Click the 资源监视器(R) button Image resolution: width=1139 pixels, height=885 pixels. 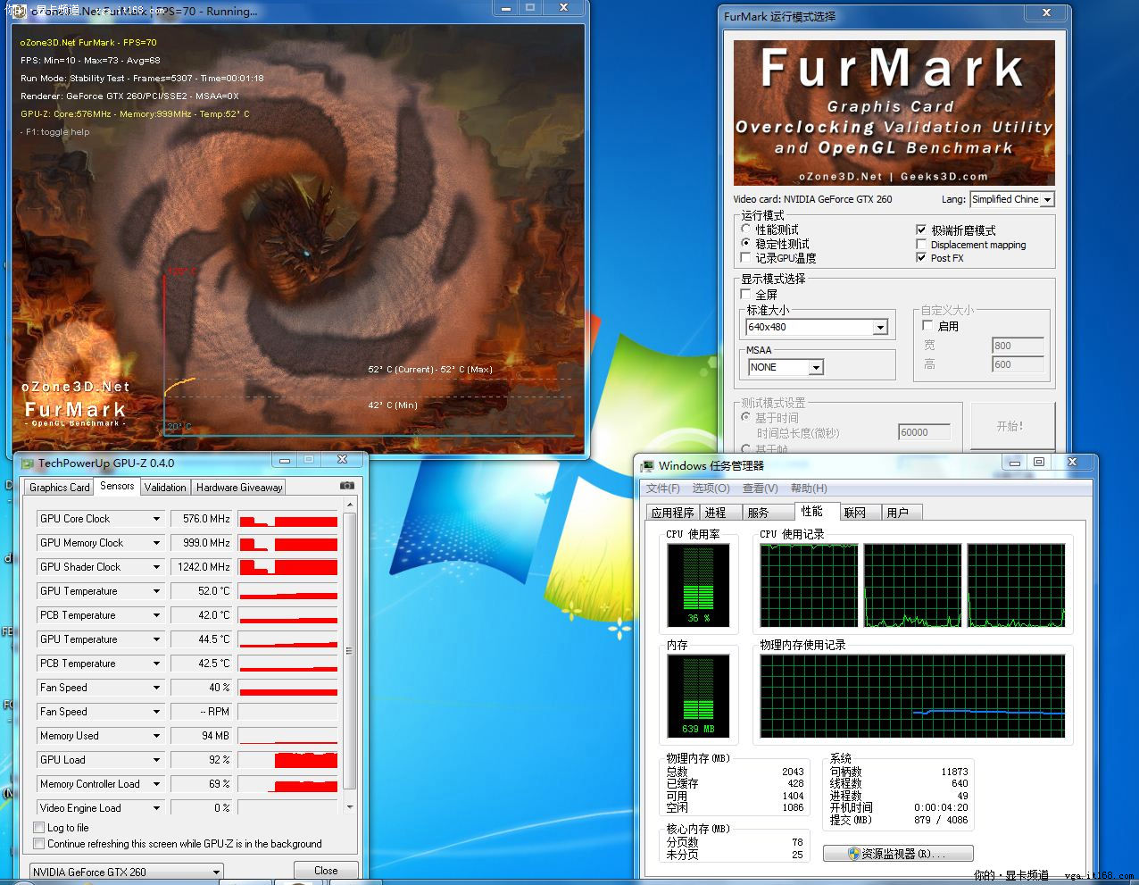pyautogui.click(x=898, y=854)
